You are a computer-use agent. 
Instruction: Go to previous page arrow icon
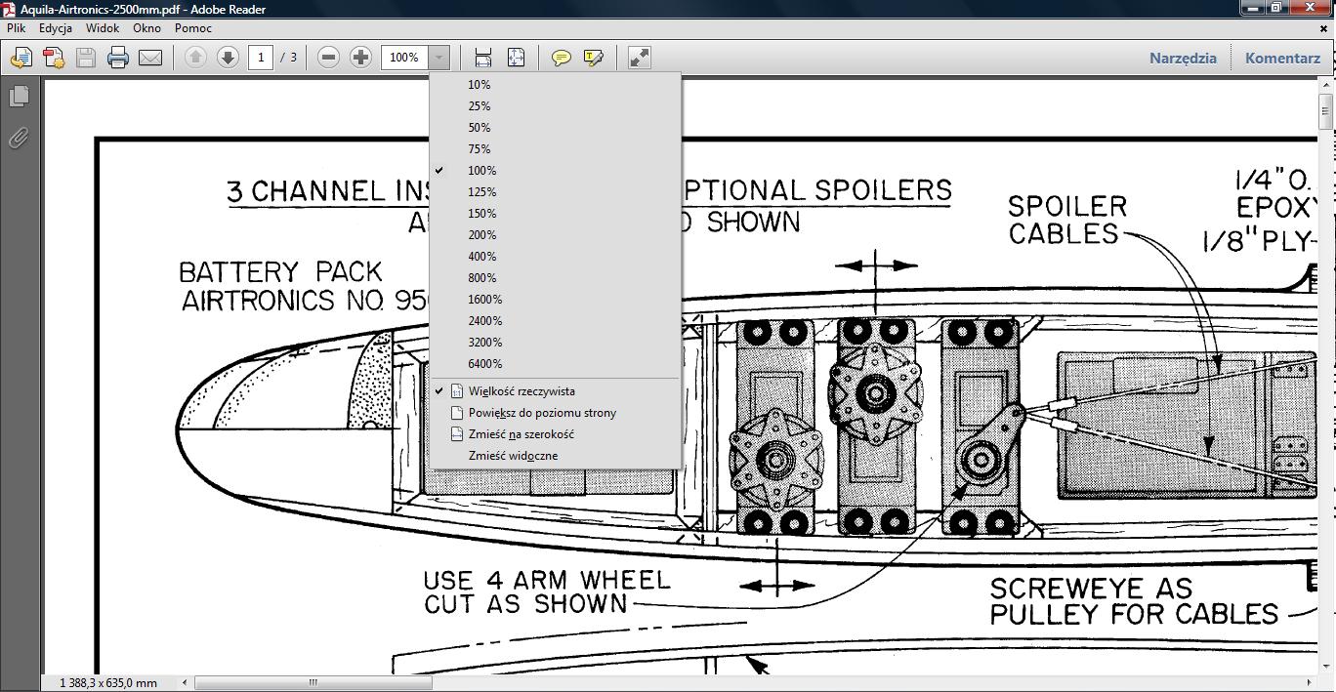(195, 58)
